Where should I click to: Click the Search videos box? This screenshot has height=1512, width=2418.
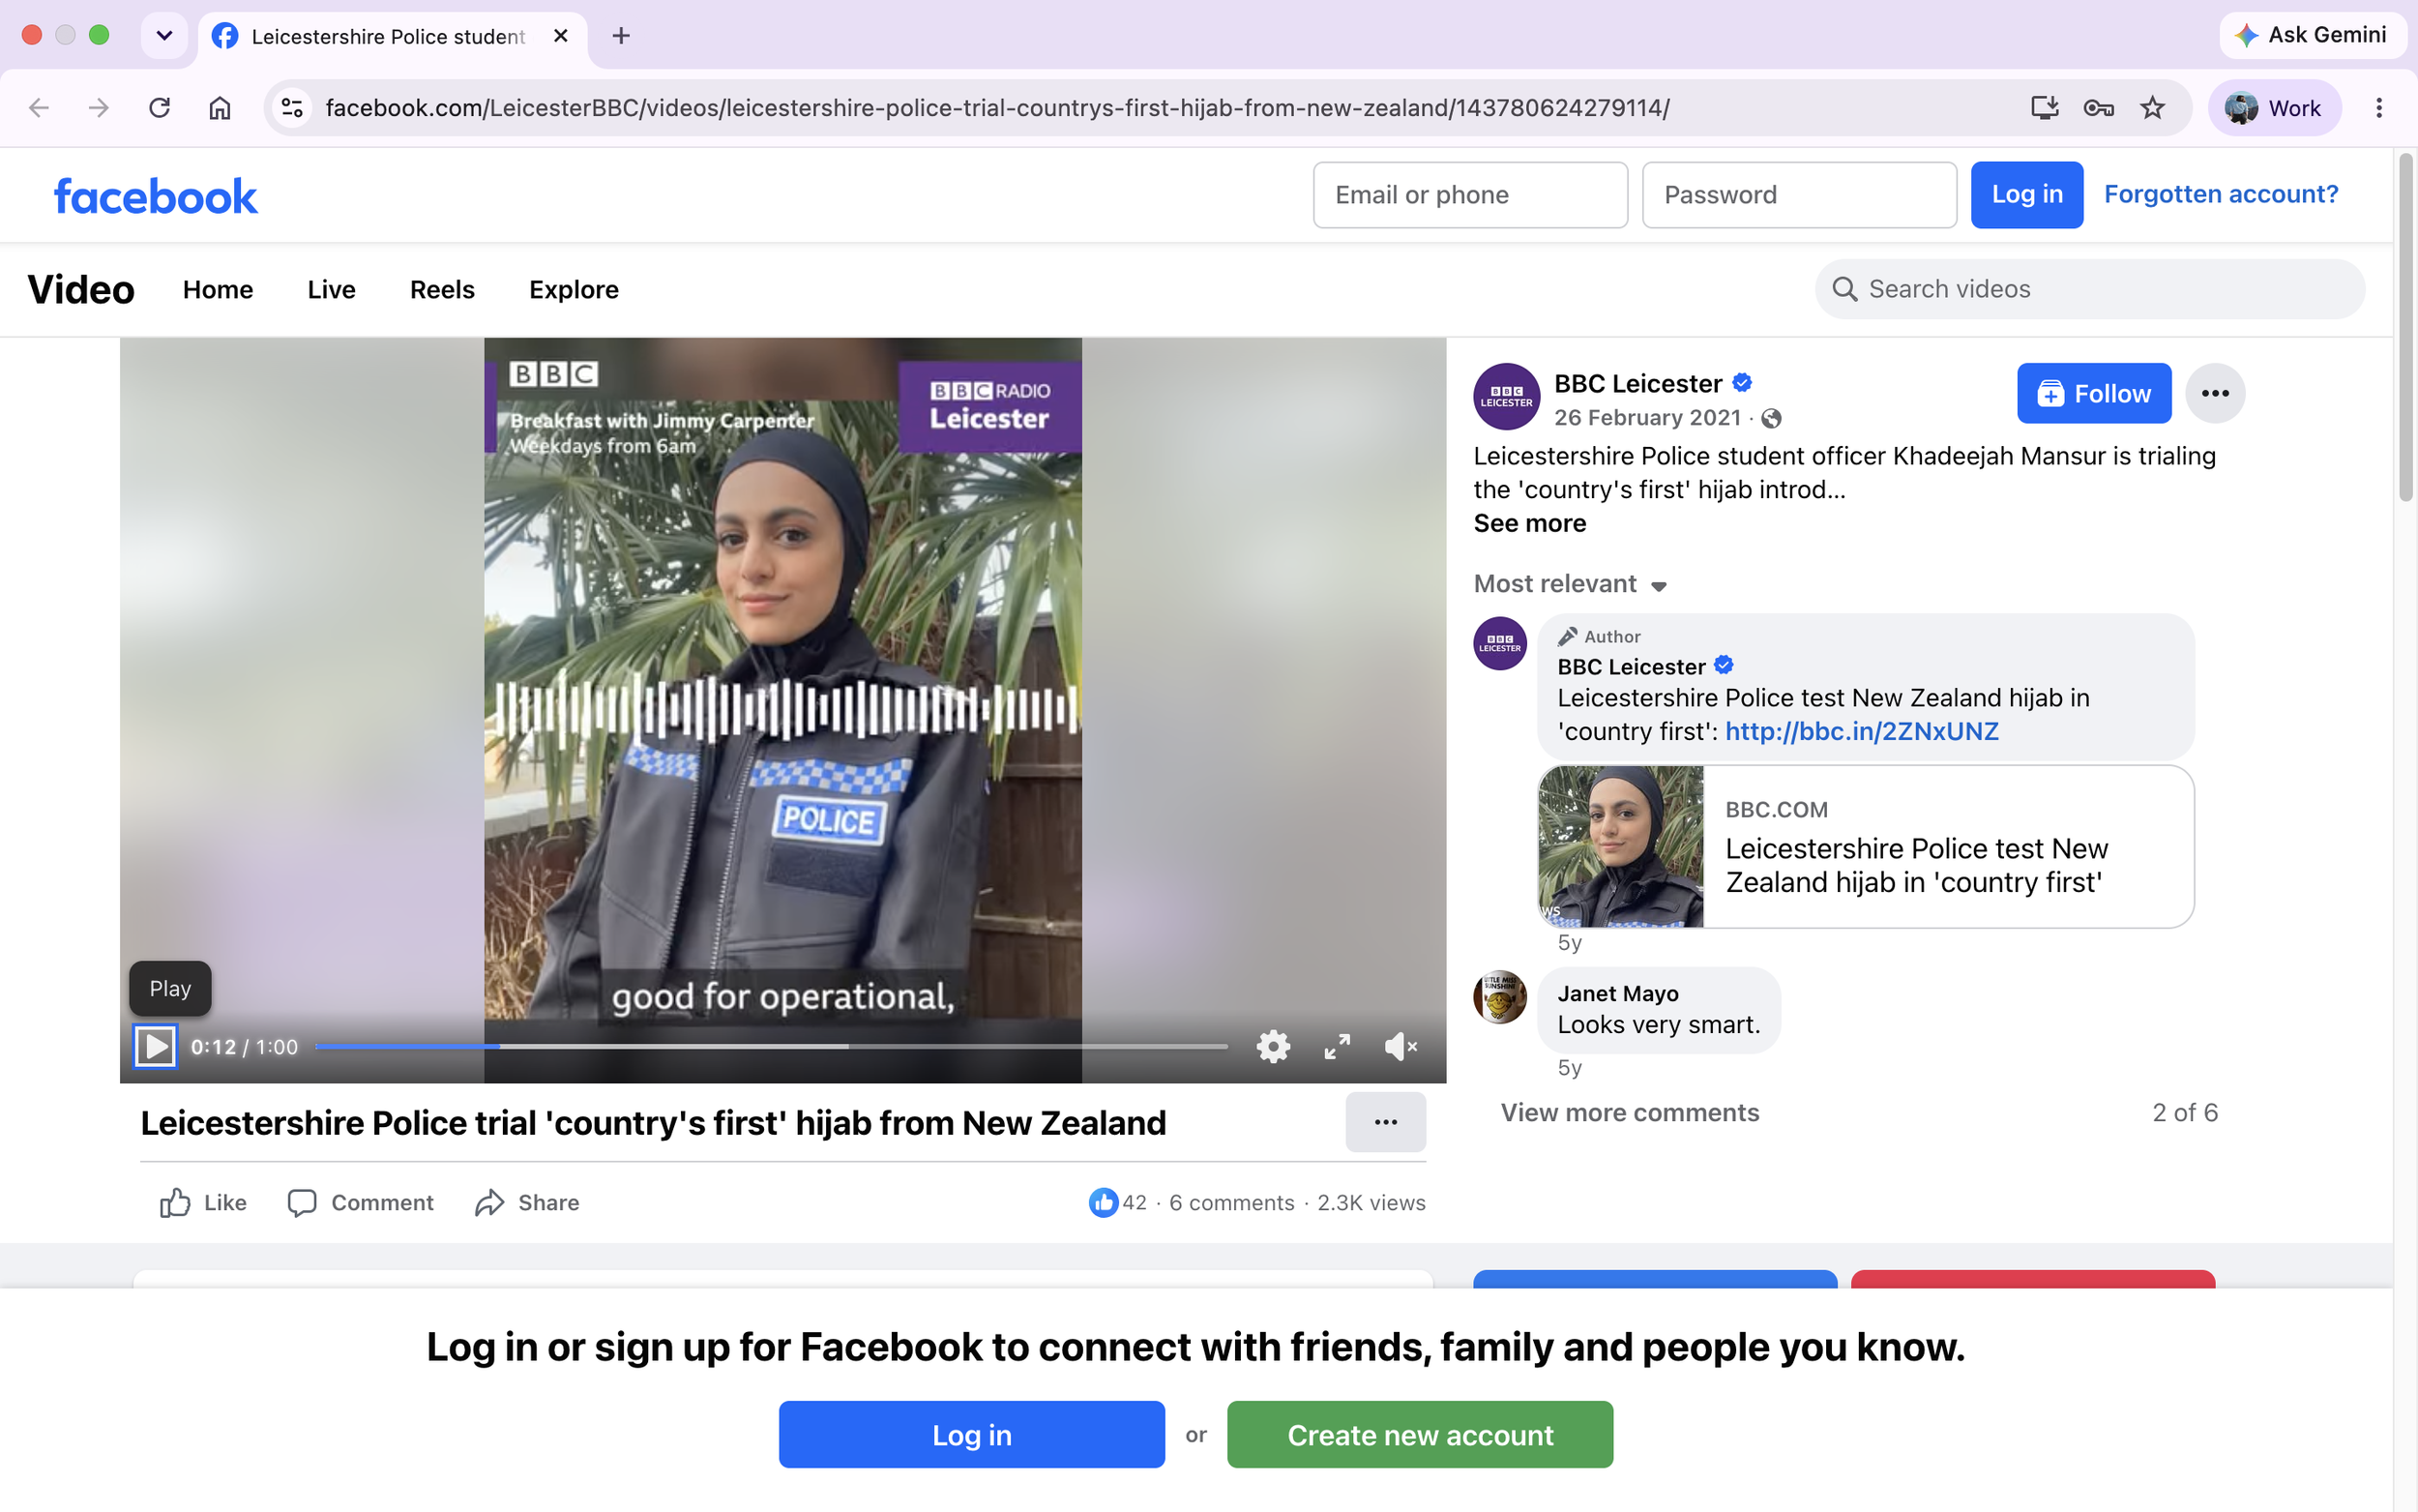[2089, 289]
